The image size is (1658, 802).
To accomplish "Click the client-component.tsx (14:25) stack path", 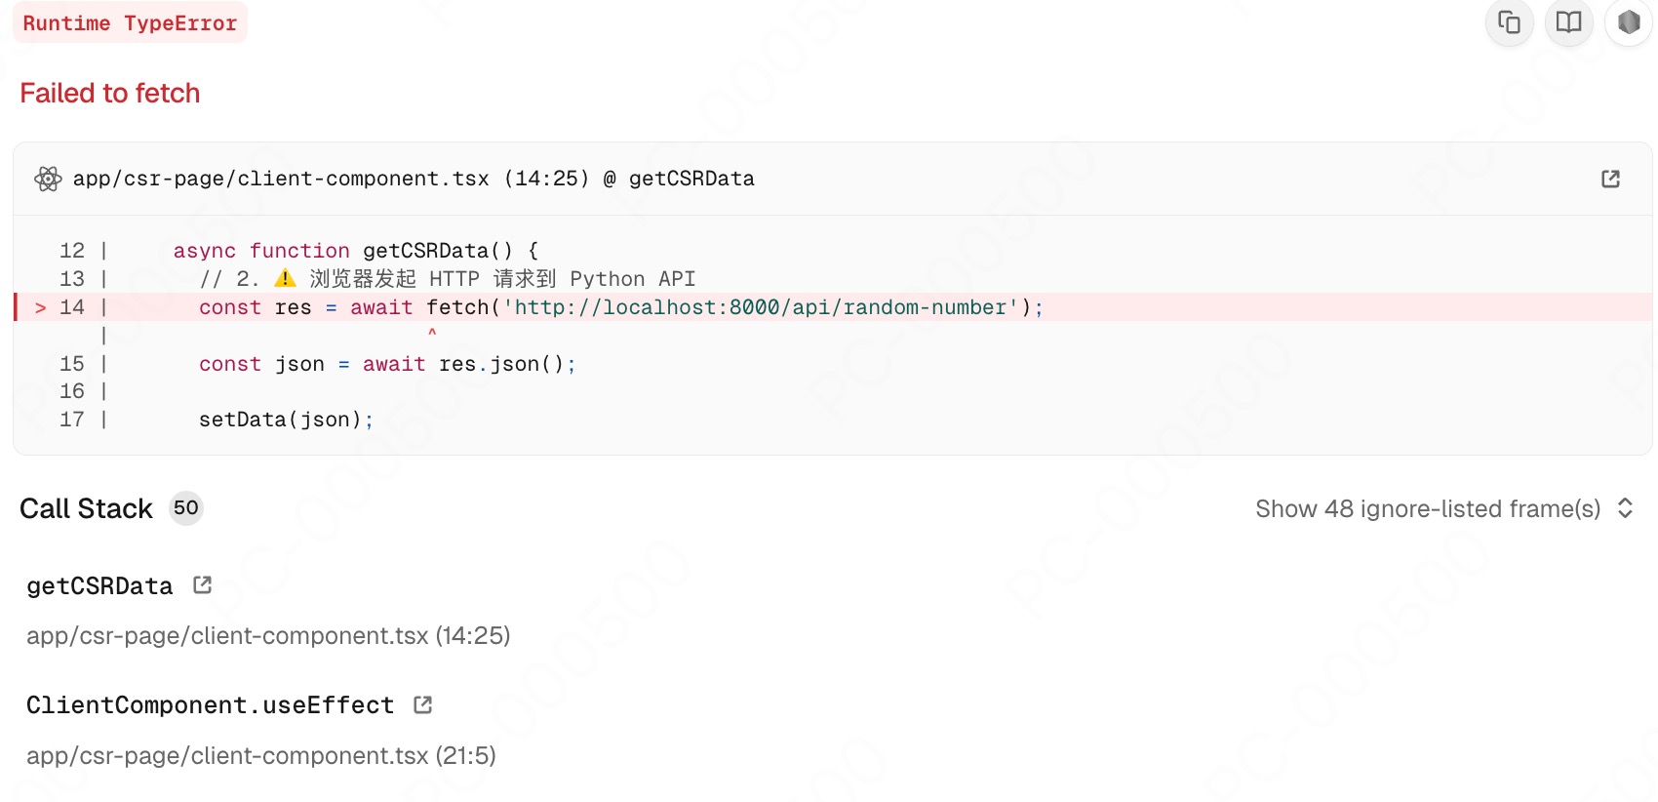I will (268, 636).
